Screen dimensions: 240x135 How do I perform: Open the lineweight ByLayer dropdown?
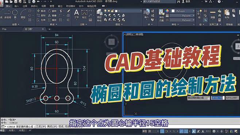[182, 16]
